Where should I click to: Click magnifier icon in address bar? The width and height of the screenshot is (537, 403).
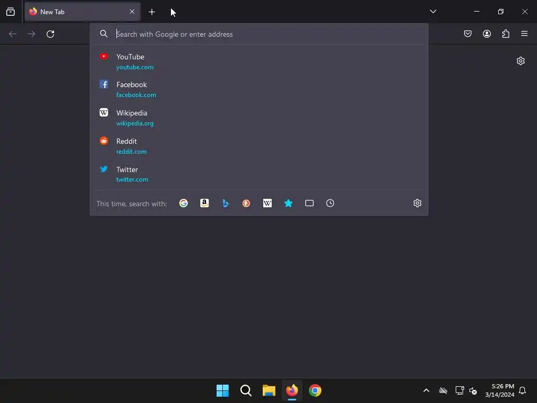point(104,34)
